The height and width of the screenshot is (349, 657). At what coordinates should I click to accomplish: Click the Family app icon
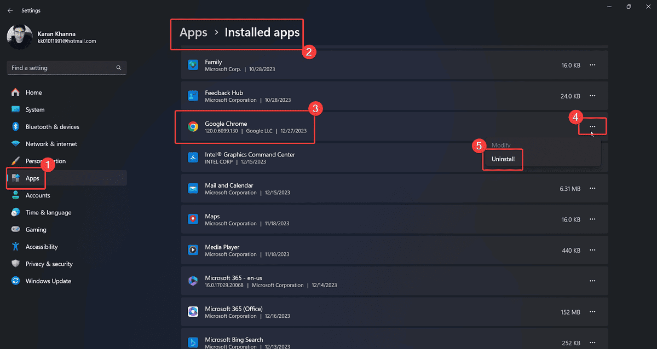click(193, 65)
